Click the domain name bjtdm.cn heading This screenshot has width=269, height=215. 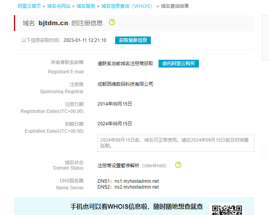tap(53, 23)
